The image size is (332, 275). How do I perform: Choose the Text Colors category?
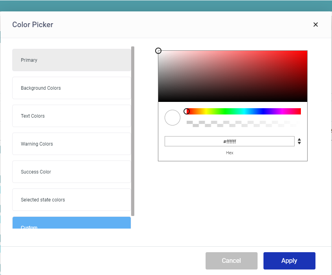pos(71,116)
